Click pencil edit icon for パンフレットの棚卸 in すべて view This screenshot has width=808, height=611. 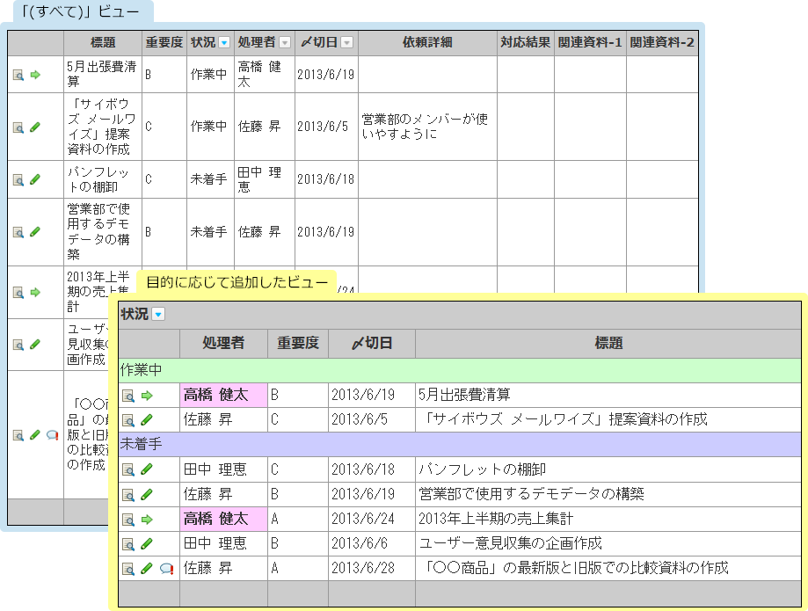click(x=35, y=179)
